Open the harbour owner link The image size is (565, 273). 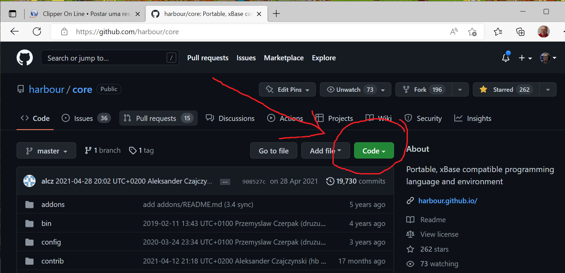point(47,89)
